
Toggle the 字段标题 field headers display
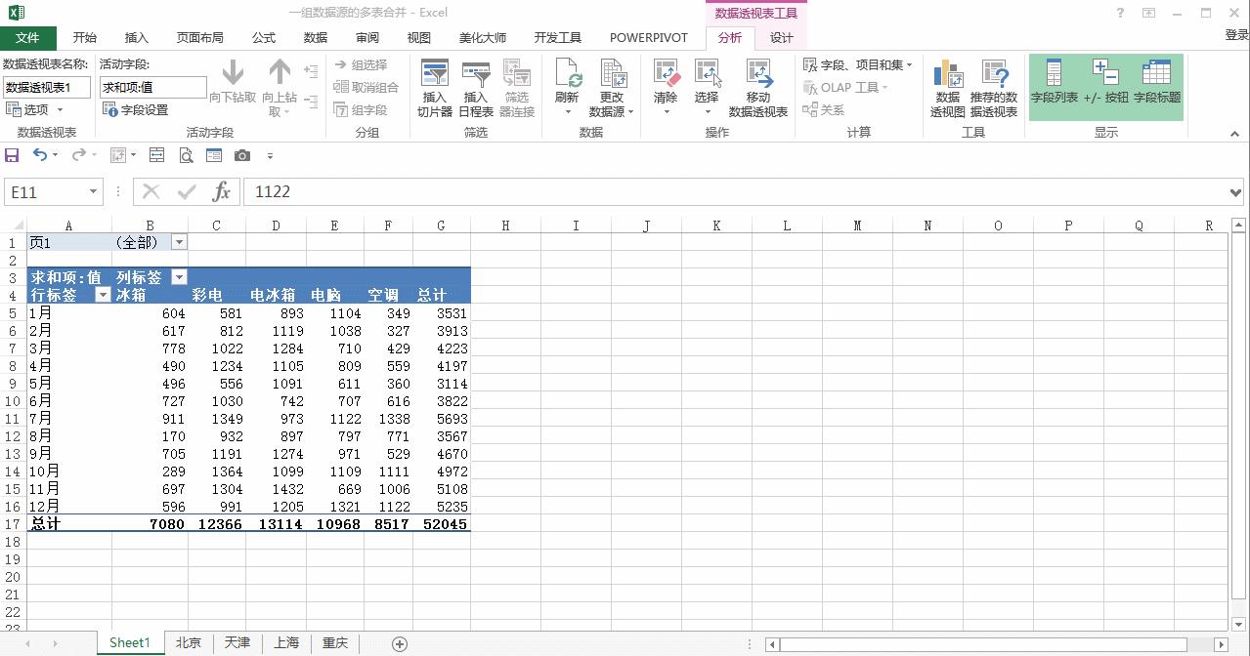pyautogui.click(x=1157, y=81)
